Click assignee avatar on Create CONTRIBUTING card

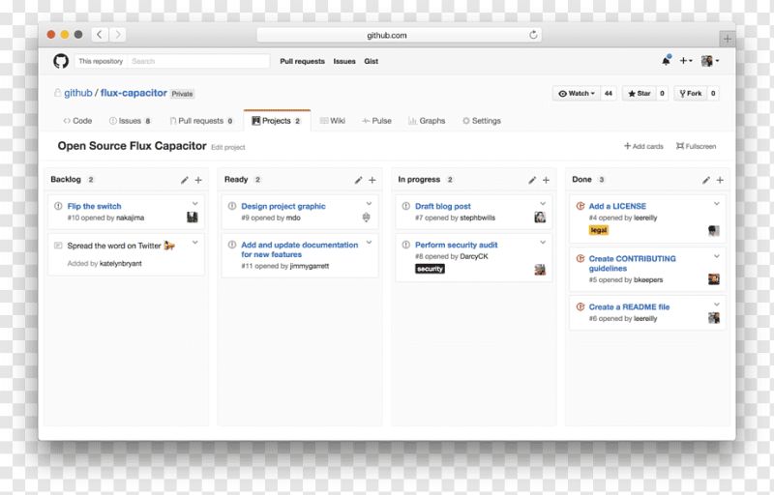click(x=714, y=279)
